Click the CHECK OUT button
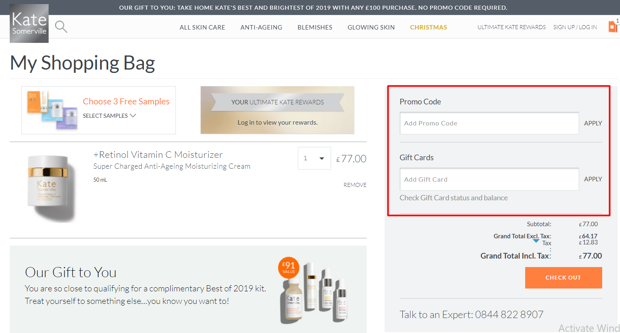The width and height of the screenshot is (620, 333). click(x=563, y=278)
